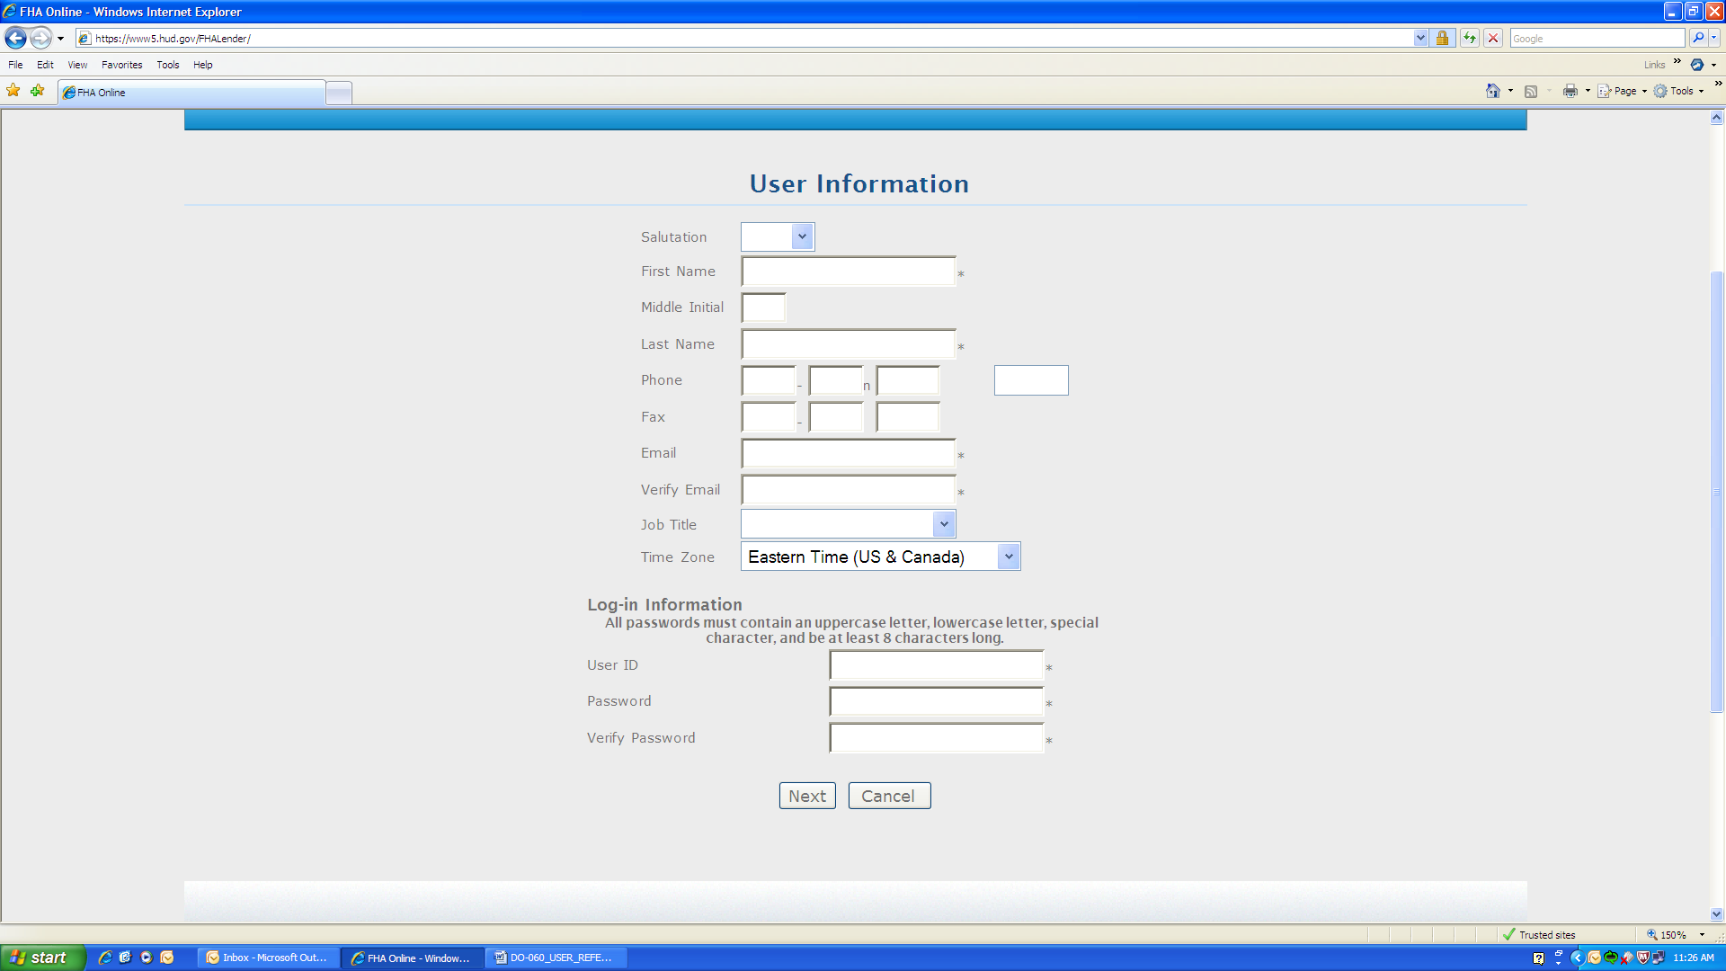
Task: Click the green Refresh arrows icon
Action: click(x=1469, y=38)
